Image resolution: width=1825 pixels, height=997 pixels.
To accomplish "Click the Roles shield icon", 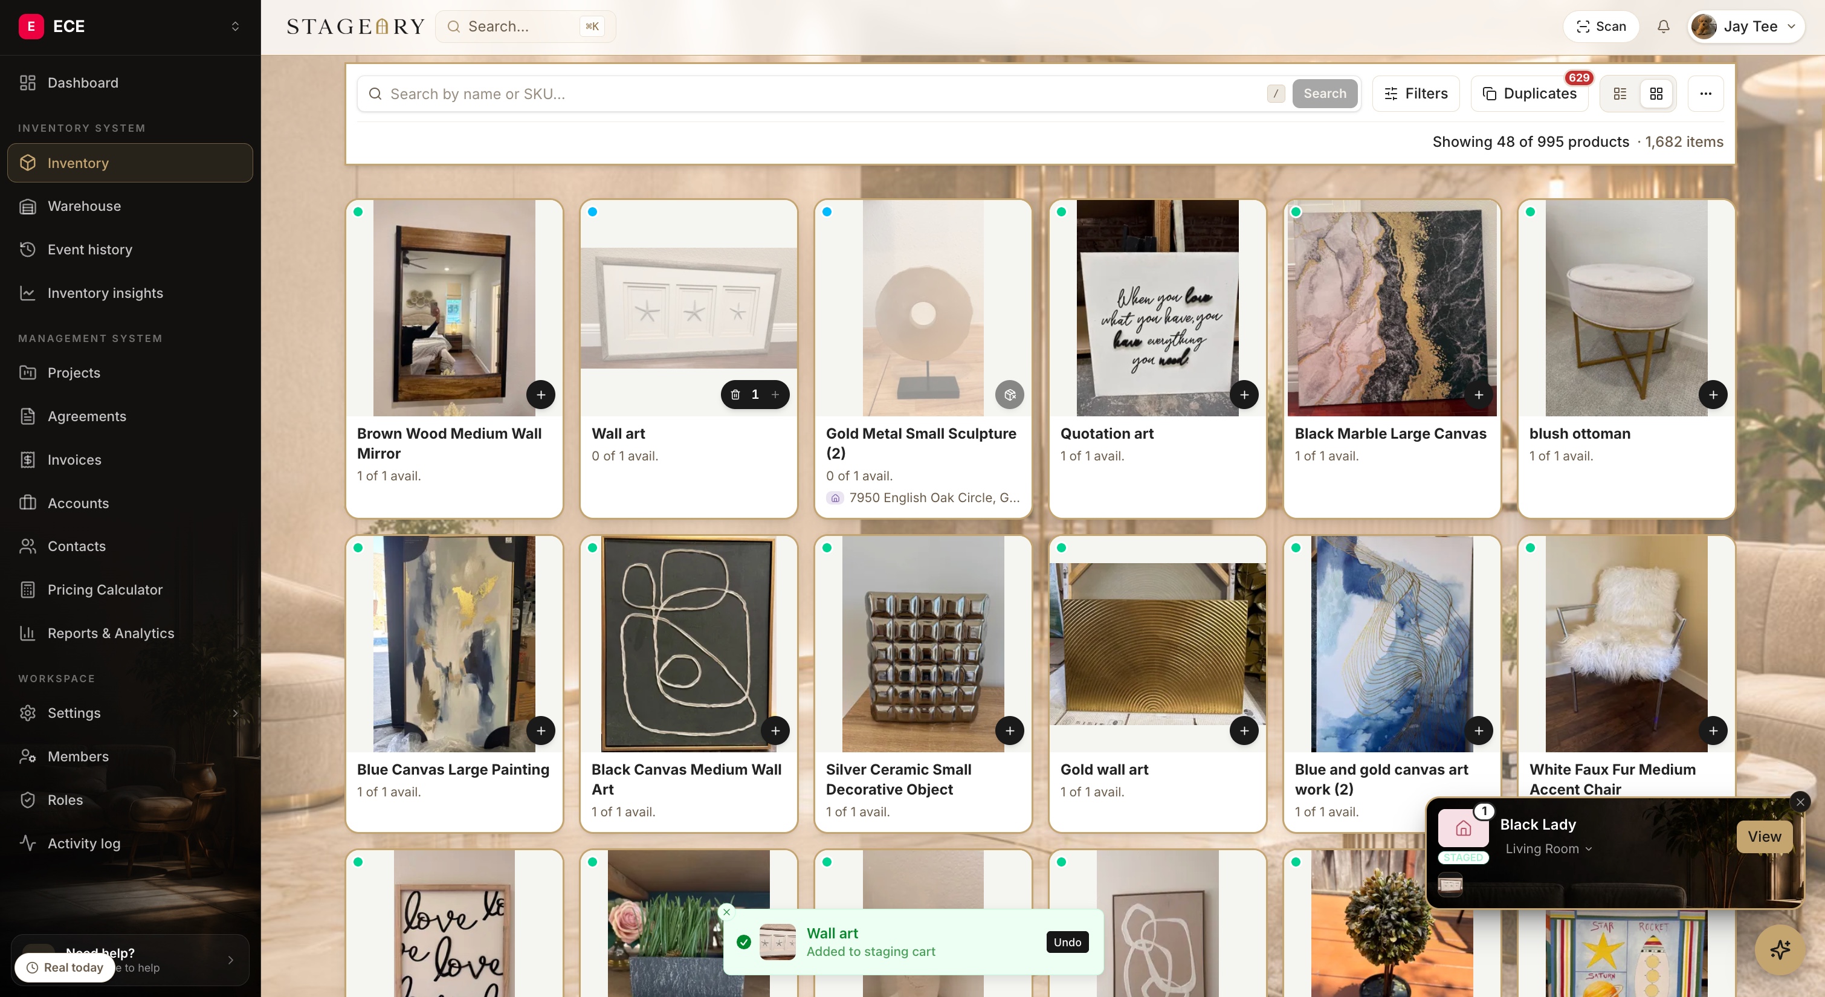I will [28, 800].
